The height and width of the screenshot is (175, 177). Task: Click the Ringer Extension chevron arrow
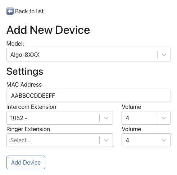106,140
